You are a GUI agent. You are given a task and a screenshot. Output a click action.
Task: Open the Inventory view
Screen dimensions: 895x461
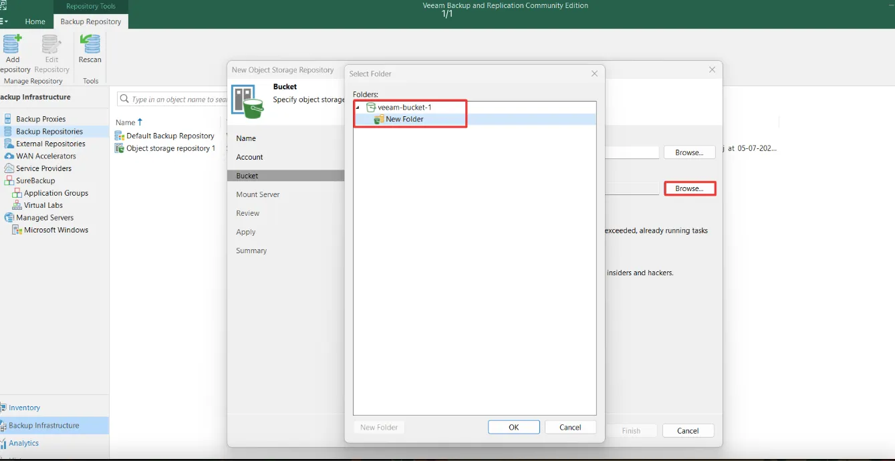(24, 408)
